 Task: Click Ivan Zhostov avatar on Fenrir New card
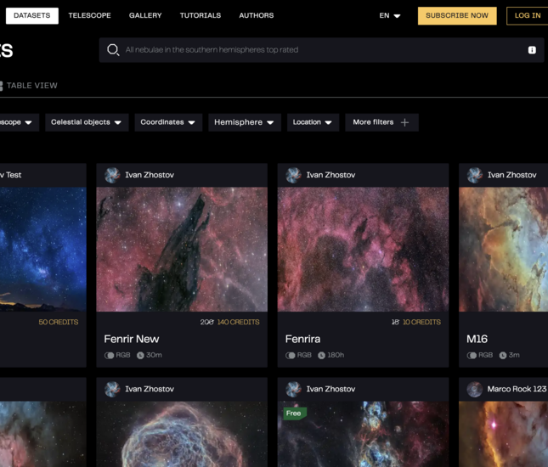coord(112,175)
